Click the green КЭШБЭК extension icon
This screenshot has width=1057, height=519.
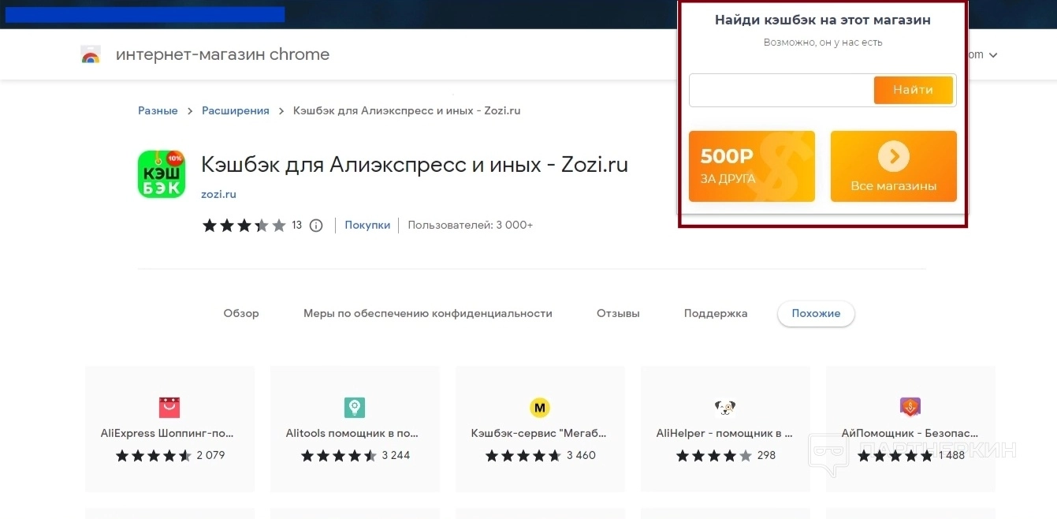(x=162, y=174)
